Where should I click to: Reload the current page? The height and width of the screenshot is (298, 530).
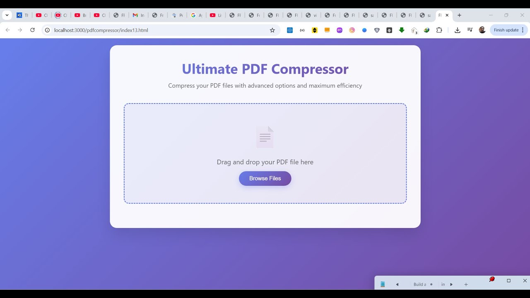coord(32,30)
